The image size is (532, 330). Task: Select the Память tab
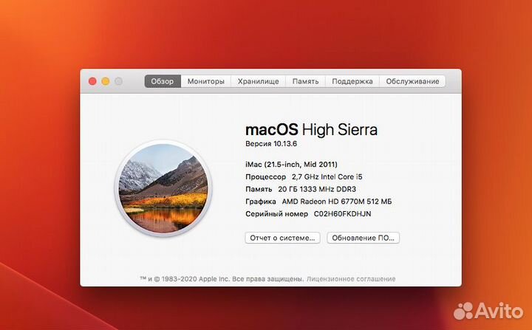click(305, 81)
